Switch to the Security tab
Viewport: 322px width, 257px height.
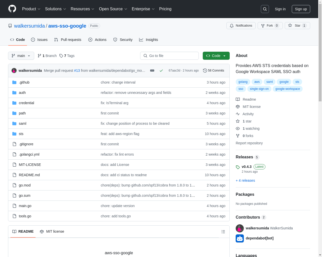pos(123,40)
